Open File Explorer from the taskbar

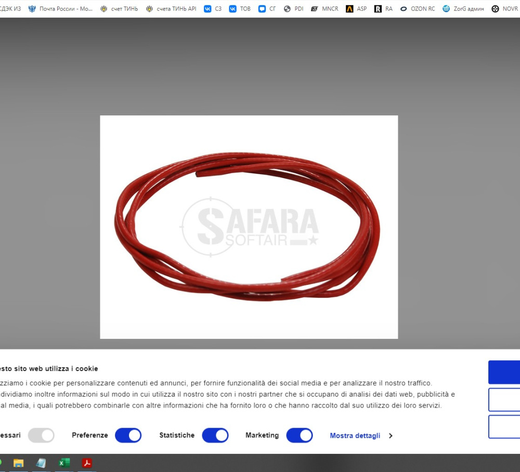click(19, 463)
